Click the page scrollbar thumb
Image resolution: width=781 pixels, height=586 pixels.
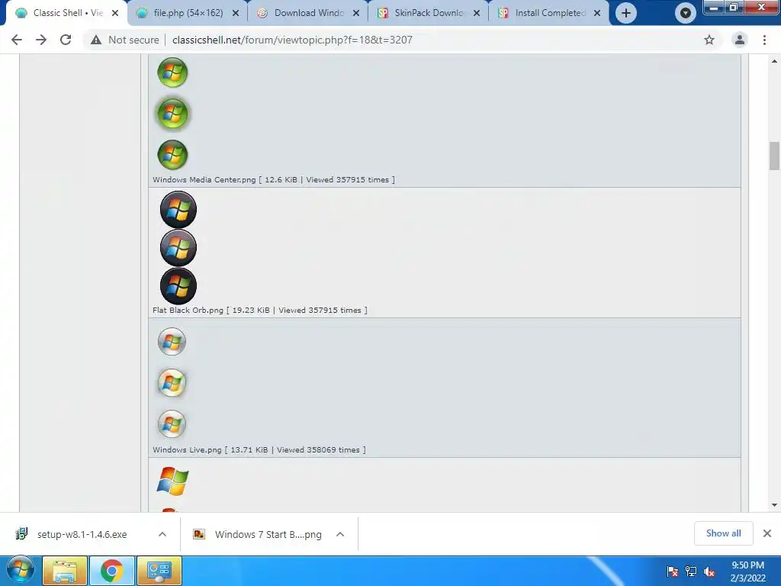click(x=774, y=156)
